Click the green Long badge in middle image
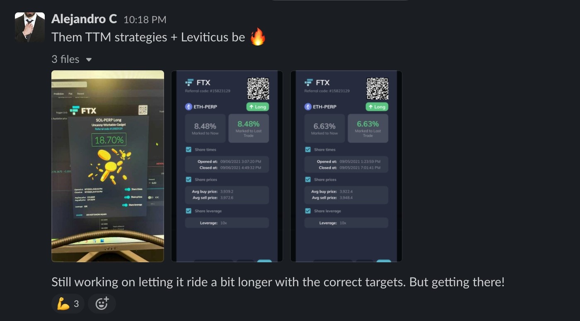Screen dimensions: 580x321 (257, 107)
